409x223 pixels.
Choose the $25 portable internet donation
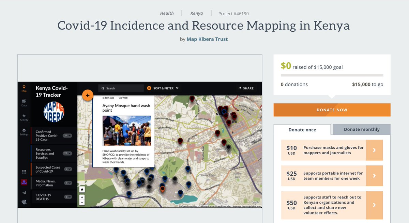[332, 176]
